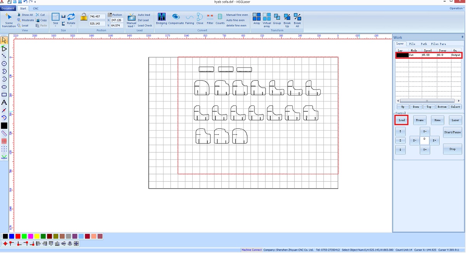Image resolution: width=466 pixels, height=253 pixels.
Task: Open the Operation dropdown at top right
Action: click(x=457, y=8)
